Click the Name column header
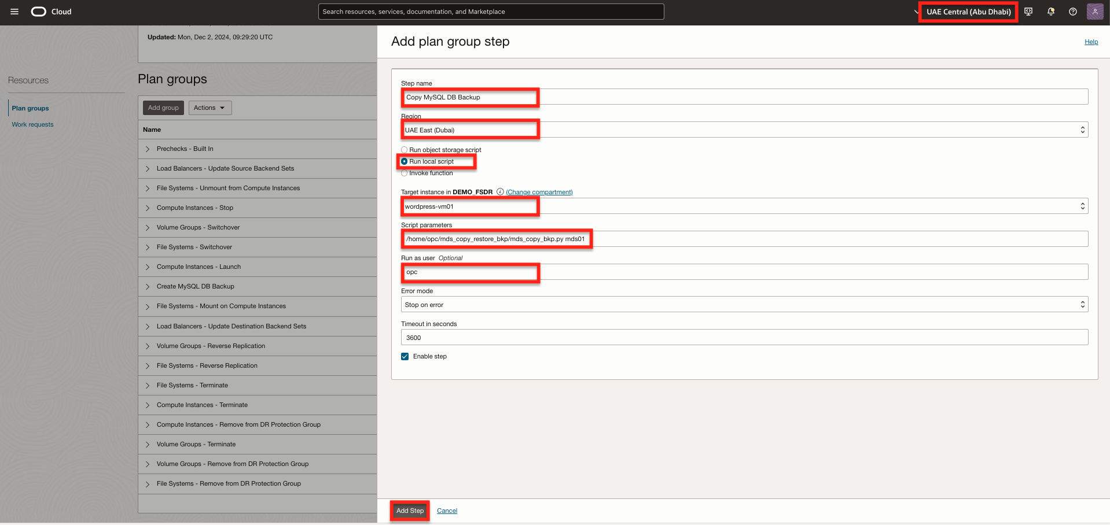The width and height of the screenshot is (1110, 525). [x=152, y=130]
